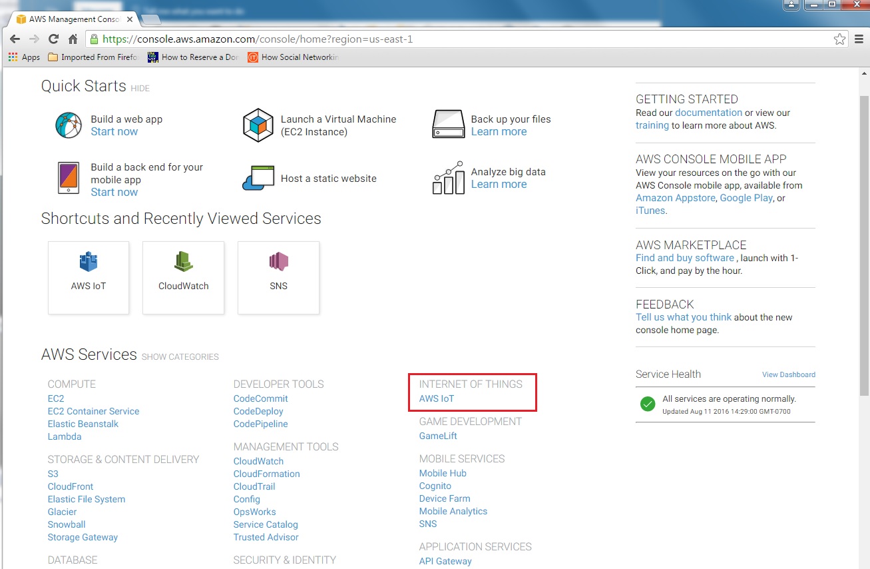The height and width of the screenshot is (569, 870).
Task: Open the CodePipeline service link
Action: (x=261, y=424)
